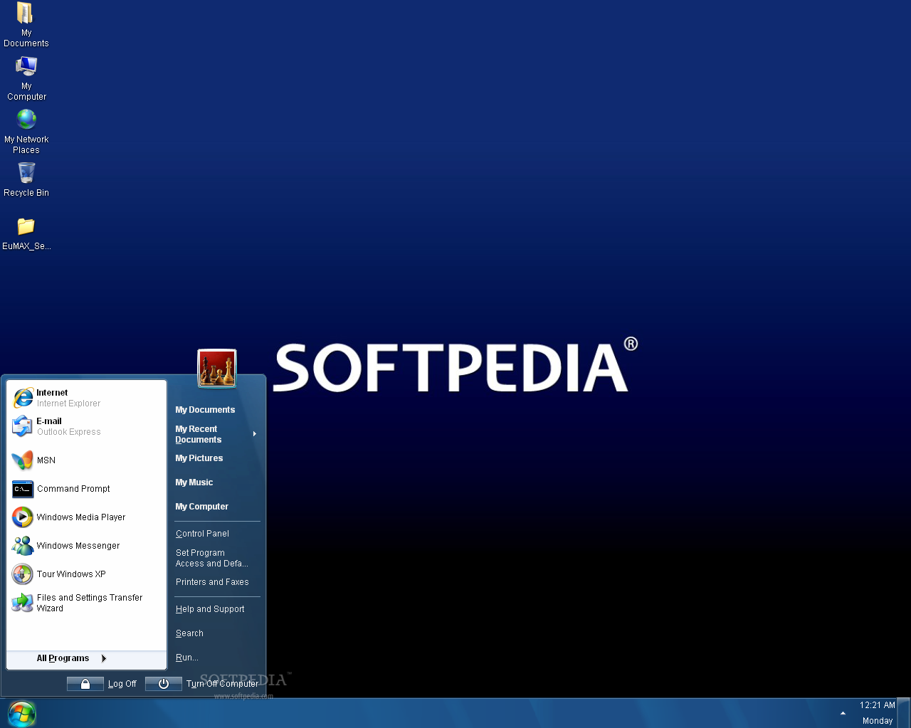Click the Internet Explorer icon in Start menu

coord(23,398)
